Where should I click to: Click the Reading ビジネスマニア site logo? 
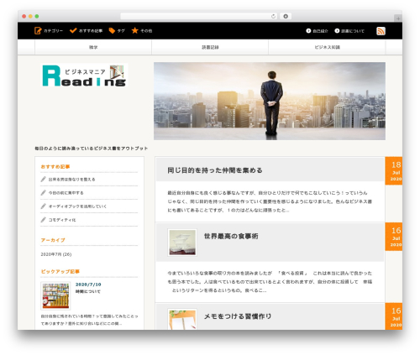point(84,76)
